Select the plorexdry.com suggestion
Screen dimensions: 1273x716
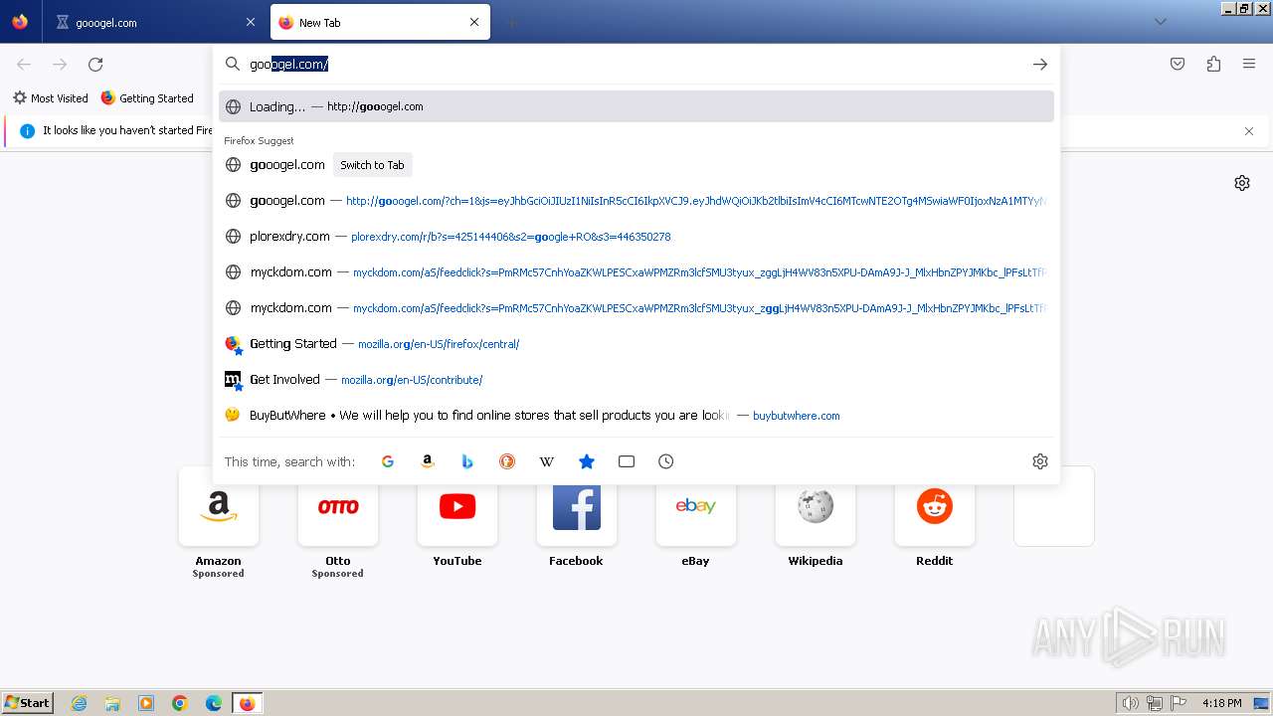click(636, 237)
